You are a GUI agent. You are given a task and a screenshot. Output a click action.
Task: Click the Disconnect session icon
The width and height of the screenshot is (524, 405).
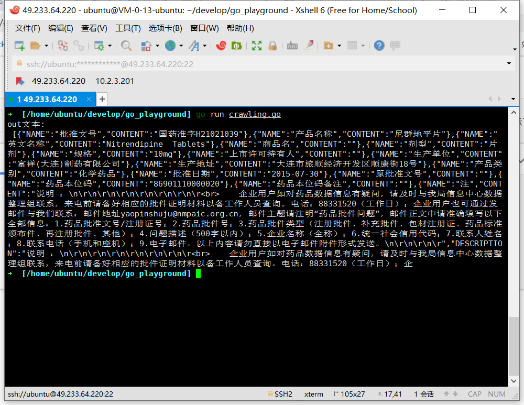[x=62, y=46]
